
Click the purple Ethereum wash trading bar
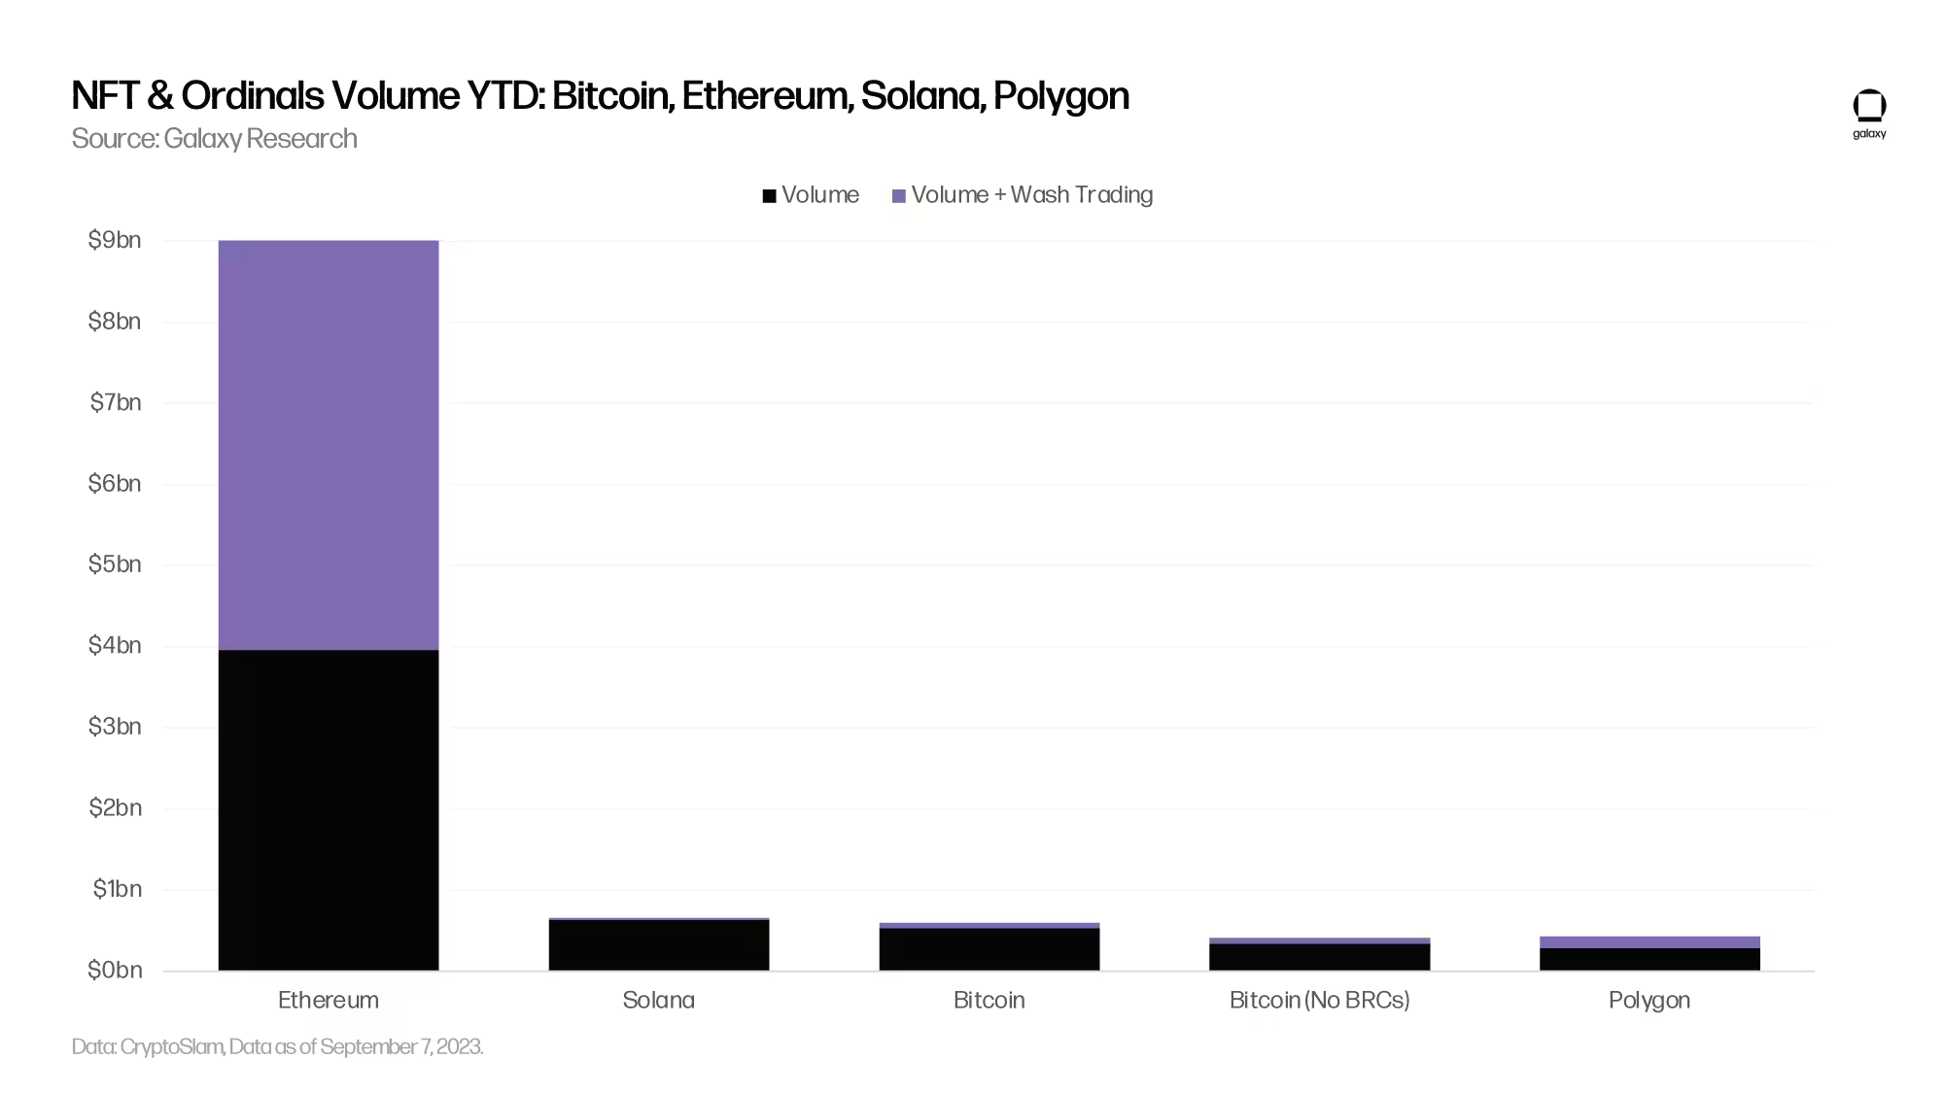click(329, 445)
